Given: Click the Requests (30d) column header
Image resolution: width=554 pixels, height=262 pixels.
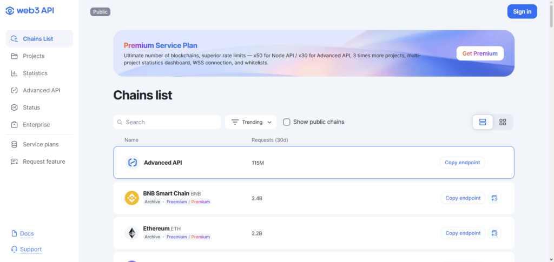Looking at the screenshot, I should (x=270, y=140).
